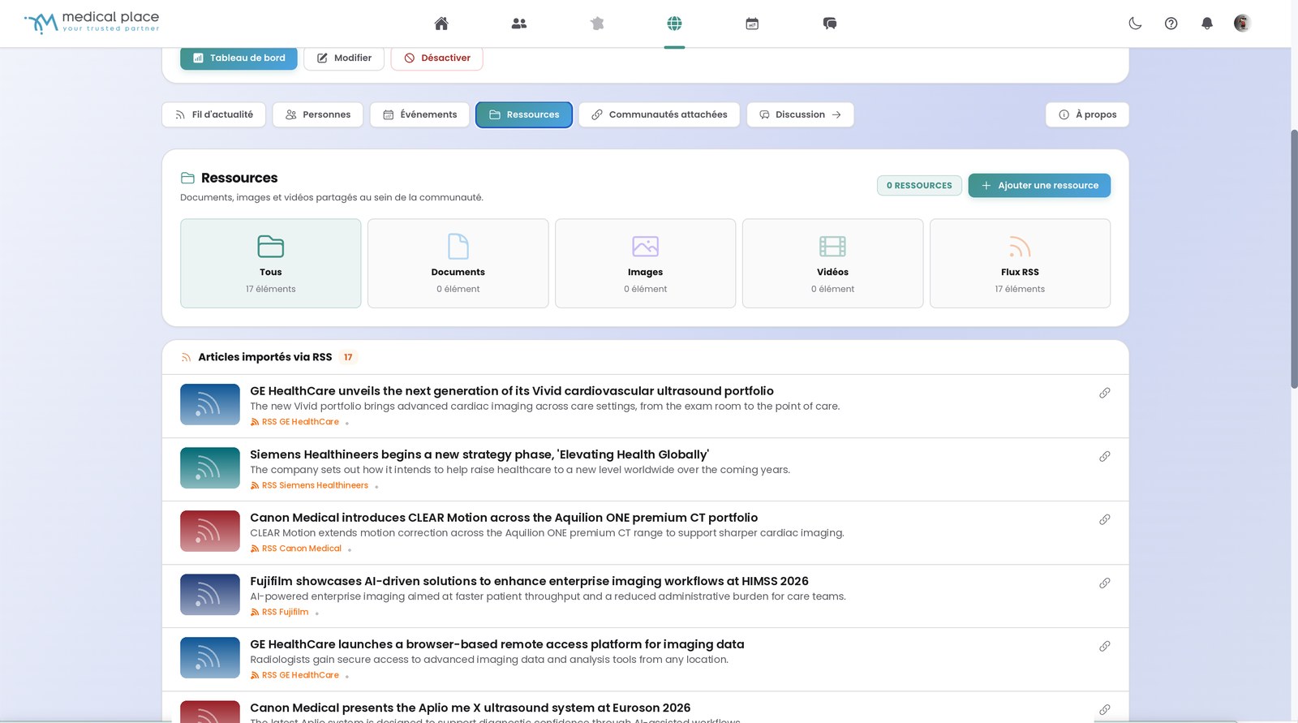Open the puzzle piece icon in top navigation

[x=597, y=24]
